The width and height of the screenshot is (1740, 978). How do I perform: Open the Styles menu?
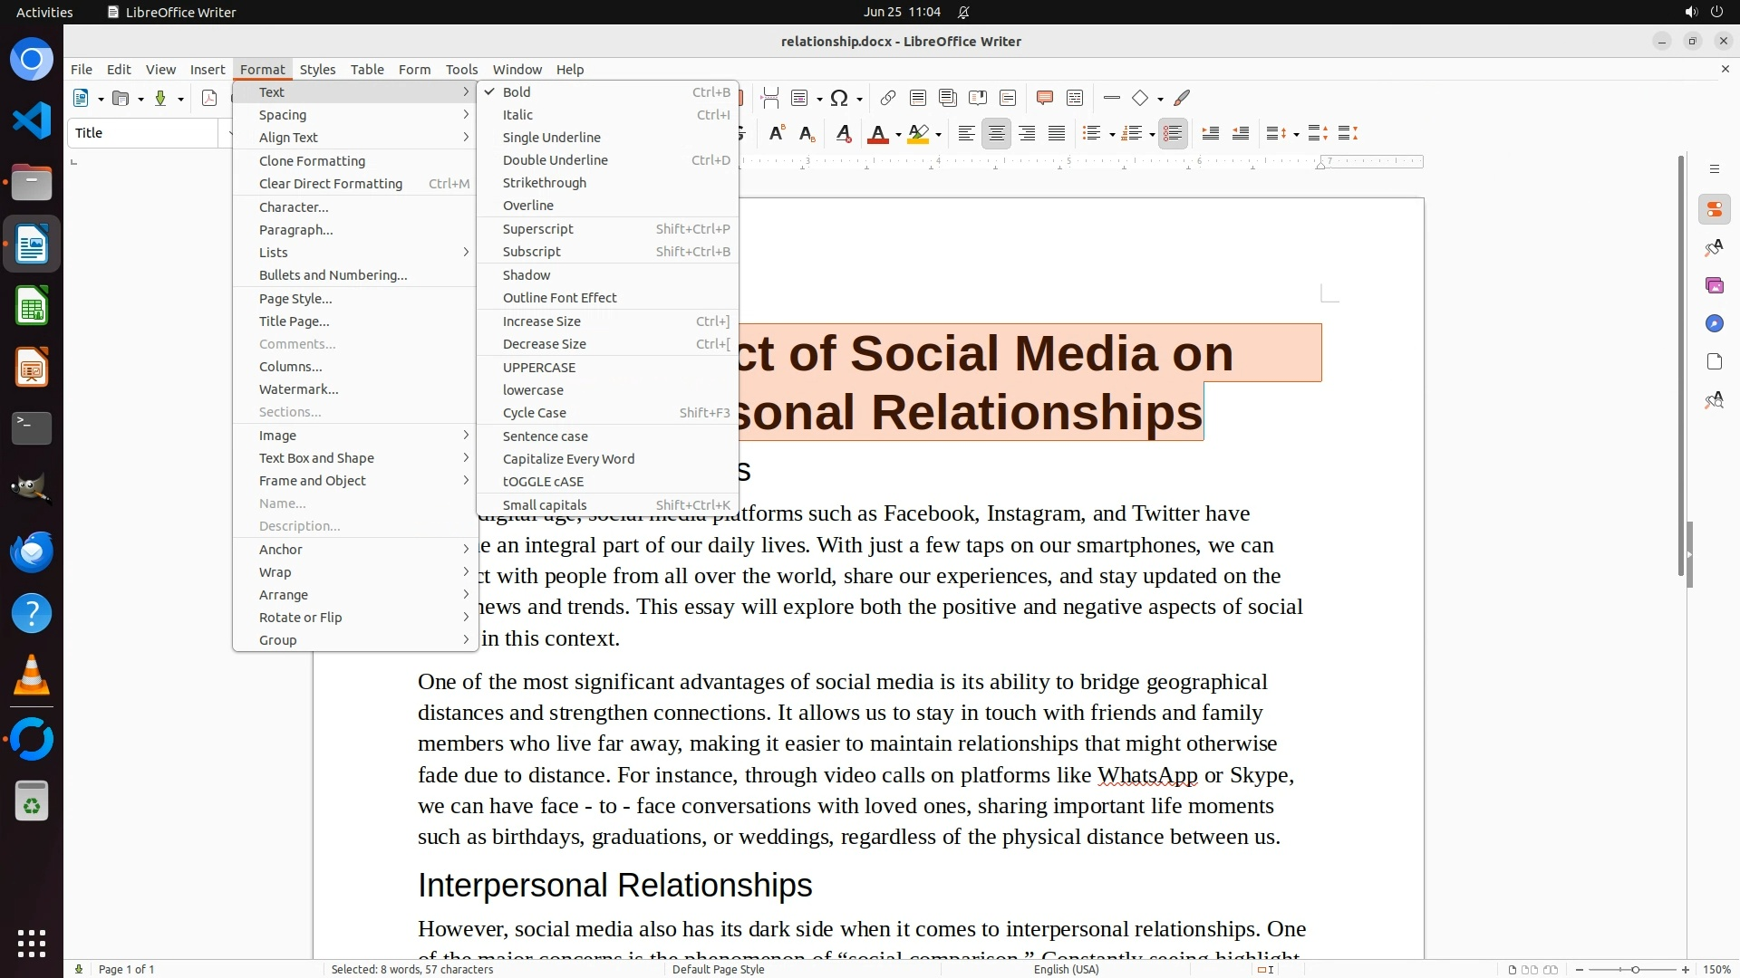coord(317,70)
